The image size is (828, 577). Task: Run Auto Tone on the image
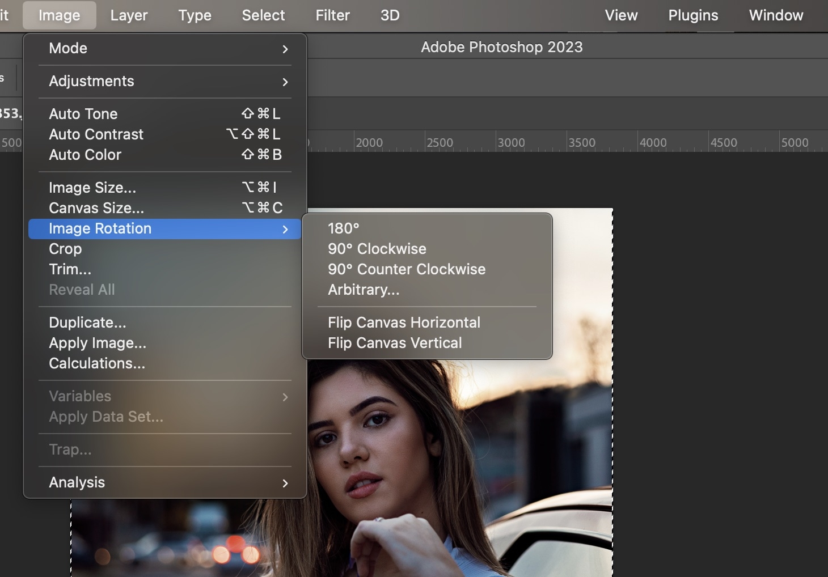(x=83, y=113)
